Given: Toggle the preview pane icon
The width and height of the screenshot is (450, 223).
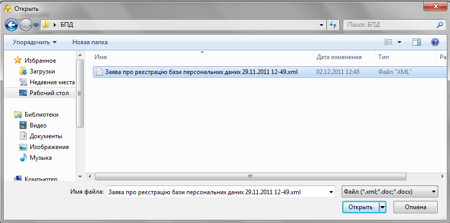Looking at the screenshot, I should (417, 42).
